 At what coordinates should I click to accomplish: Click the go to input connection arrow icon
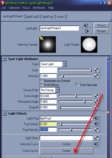click(x=87, y=25)
